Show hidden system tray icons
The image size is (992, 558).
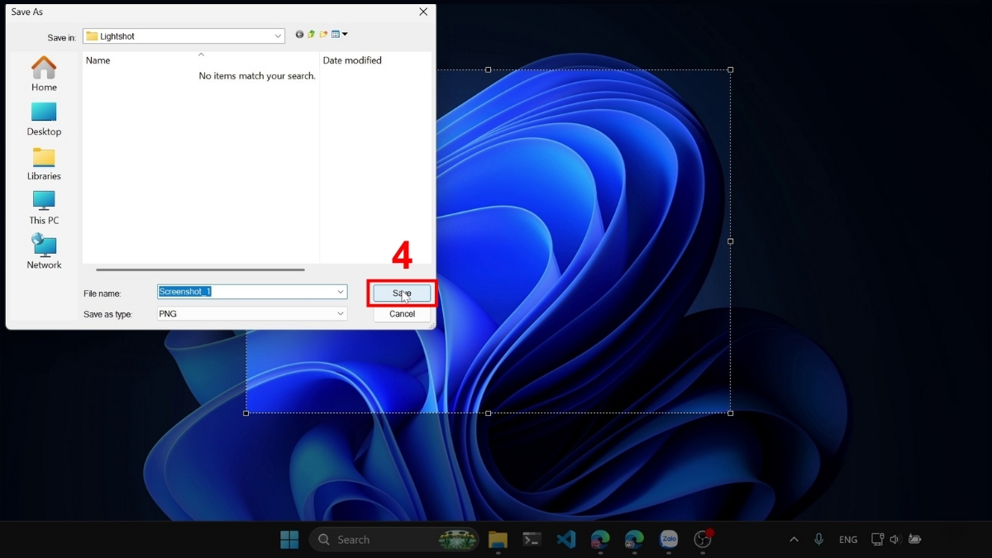(794, 540)
